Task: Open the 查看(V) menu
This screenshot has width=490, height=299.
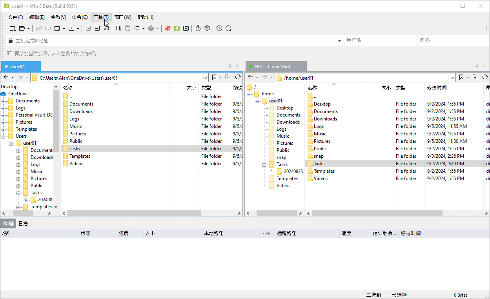Action: (58, 17)
